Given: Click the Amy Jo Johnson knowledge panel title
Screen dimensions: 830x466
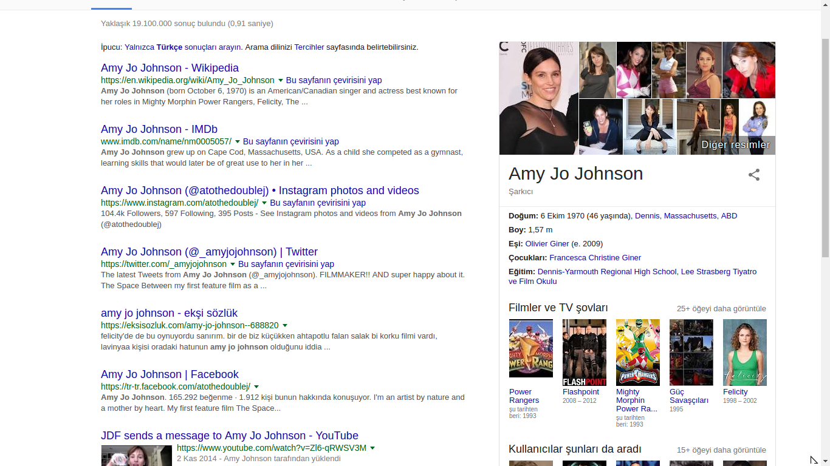Looking at the screenshot, I should (576, 174).
